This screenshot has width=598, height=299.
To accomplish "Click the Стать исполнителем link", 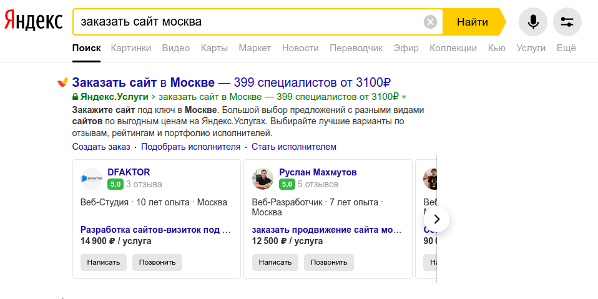I will [294, 147].
